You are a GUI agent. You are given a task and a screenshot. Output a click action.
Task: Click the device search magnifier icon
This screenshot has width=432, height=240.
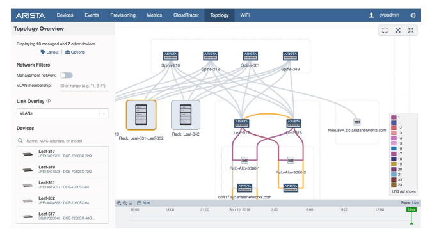[20, 141]
